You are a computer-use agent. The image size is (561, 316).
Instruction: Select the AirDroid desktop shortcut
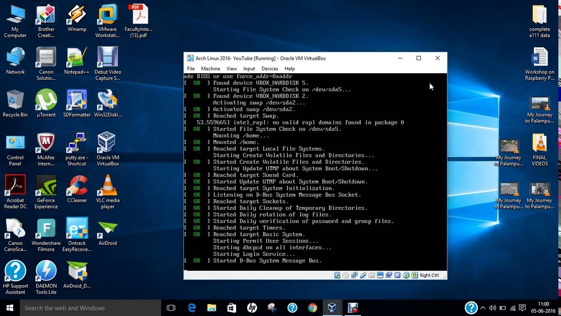[108, 232]
